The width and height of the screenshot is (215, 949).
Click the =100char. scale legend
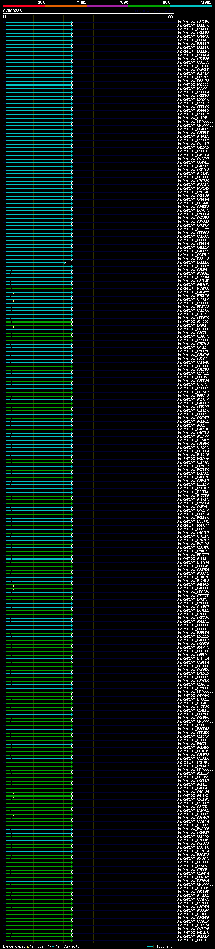(160, 946)
